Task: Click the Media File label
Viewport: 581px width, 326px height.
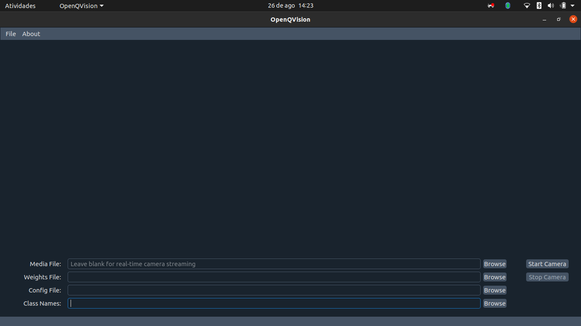Action: [x=46, y=264]
